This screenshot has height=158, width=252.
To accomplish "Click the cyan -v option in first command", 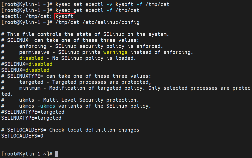I will point(108,4).
